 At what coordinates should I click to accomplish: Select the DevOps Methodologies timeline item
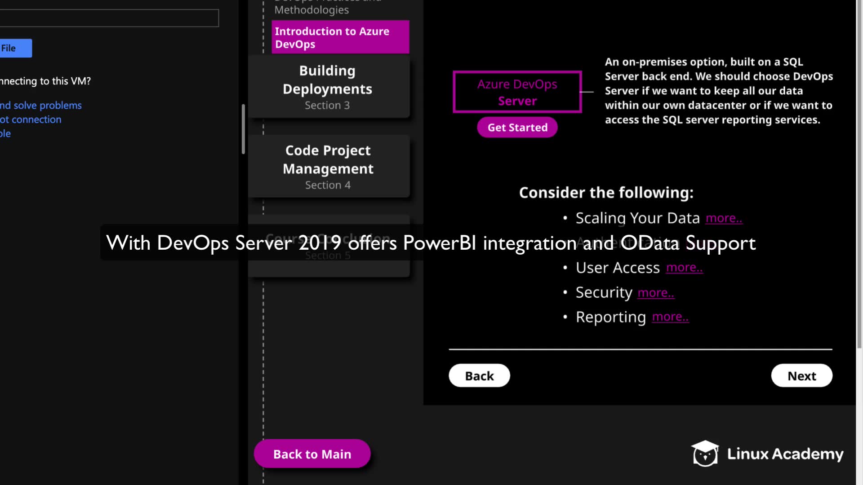click(x=311, y=8)
